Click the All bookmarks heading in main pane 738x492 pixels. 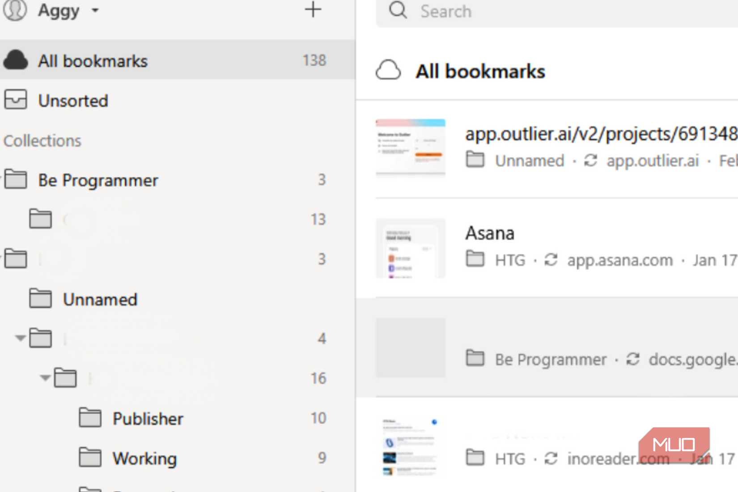pyautogui.click(x=480, y=71)
